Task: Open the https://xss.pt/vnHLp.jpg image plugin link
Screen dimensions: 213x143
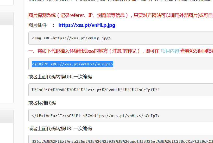Action: 87,25
